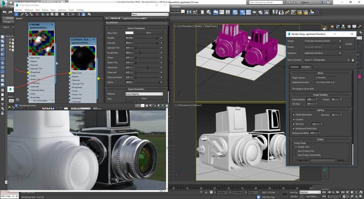Click the Browse button for project file
Viewport: 364px width, 199px height.
pos(341,160)
